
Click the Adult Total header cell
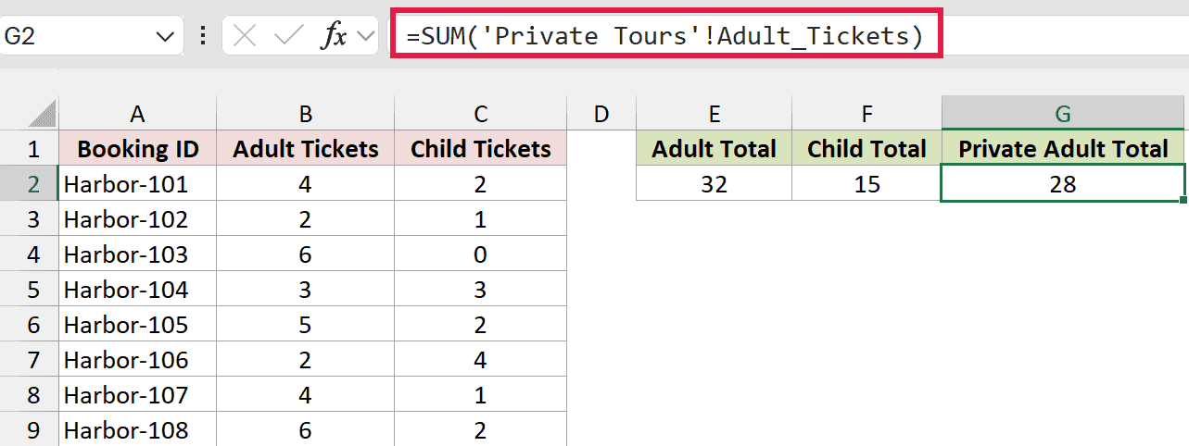[x=714, y=149]
